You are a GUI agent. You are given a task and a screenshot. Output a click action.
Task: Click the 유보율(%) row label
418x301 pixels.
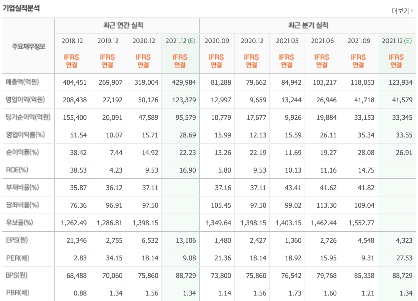(x=19, y=223)
